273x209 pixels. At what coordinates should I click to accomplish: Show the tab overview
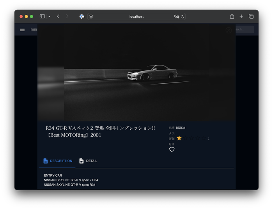(251, 16)
